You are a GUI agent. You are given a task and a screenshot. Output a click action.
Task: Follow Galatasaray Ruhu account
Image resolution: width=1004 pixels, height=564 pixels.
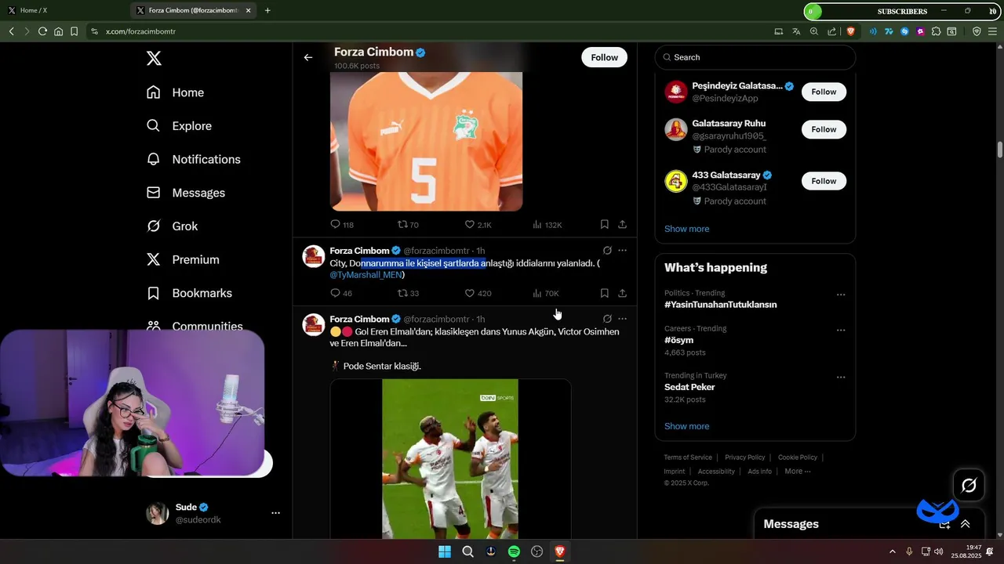(824, 129)
